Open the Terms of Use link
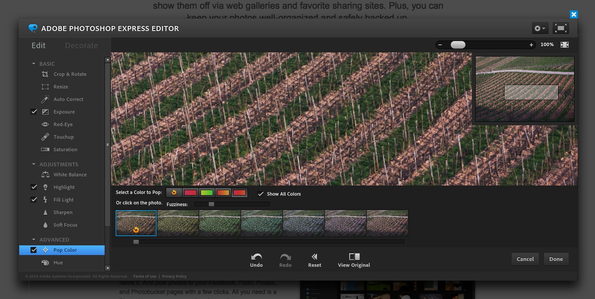Viewport: 595px width, 299px height. (144, 276)
